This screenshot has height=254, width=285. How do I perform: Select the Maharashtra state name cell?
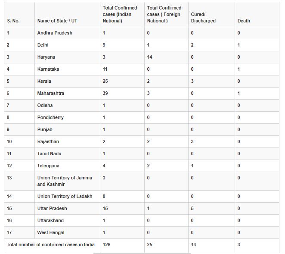(x=52, y=93)
